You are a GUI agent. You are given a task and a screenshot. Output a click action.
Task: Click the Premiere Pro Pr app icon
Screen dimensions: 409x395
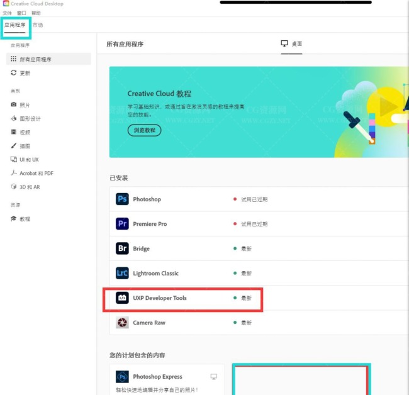click(x=122, y=224)
